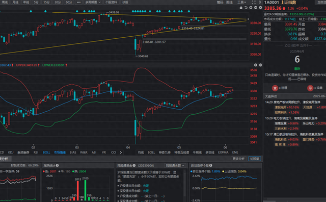The height and width of the screenshot is (202, 326).
Task: Zoom in chart with plus icon
Action: pyautogui.click(x=251, y=8)
